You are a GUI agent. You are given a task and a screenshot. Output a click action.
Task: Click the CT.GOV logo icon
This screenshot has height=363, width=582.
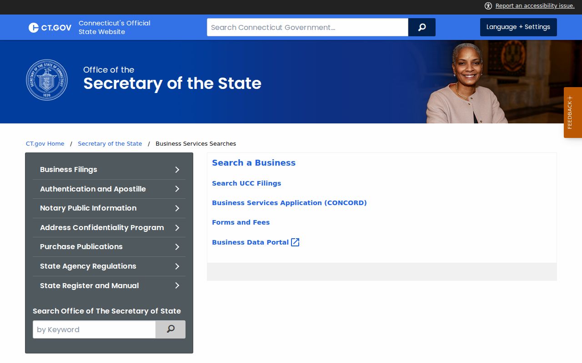click(x=50, y=28)
